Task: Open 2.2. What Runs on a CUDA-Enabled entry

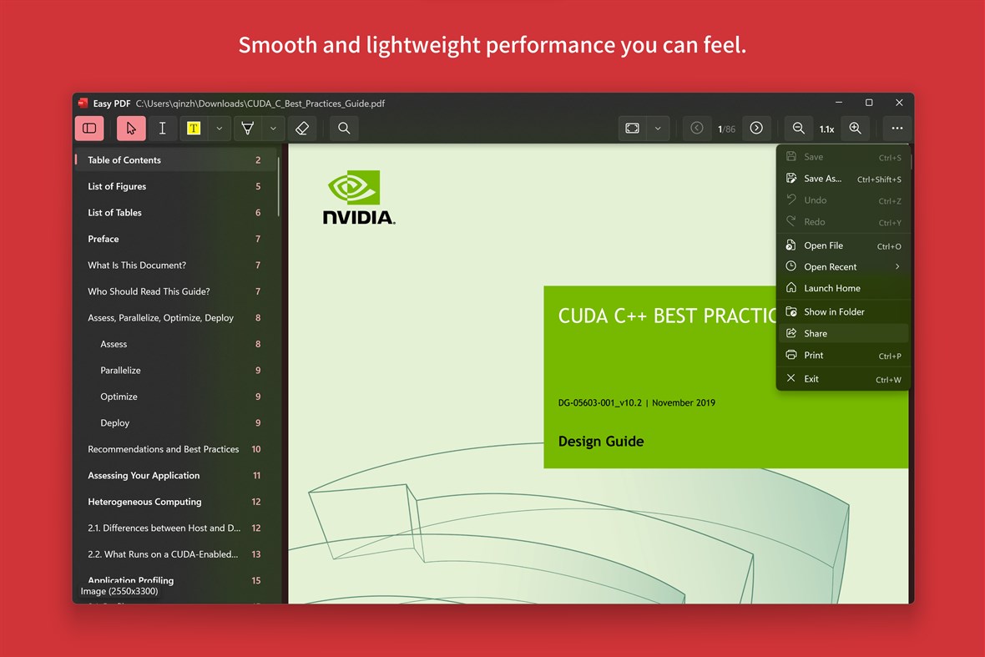Action: coord(175,554)
